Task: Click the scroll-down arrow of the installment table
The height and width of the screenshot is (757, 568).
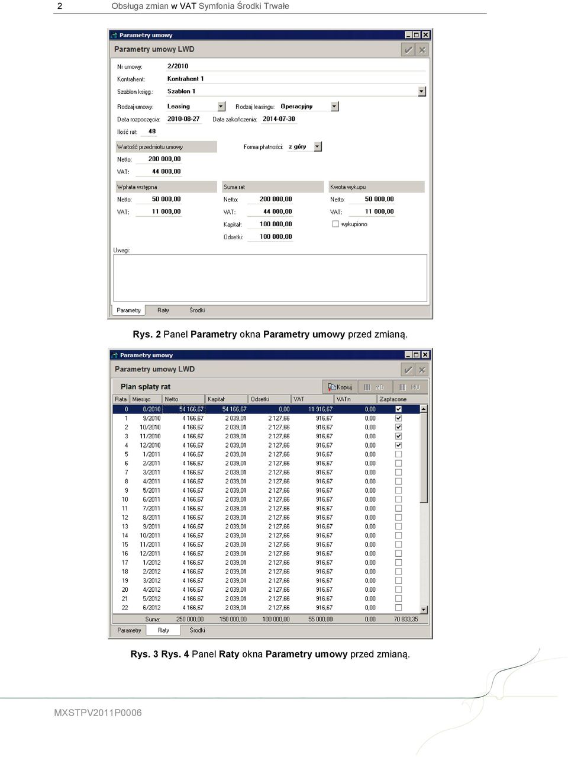Action: click(424, 609)
